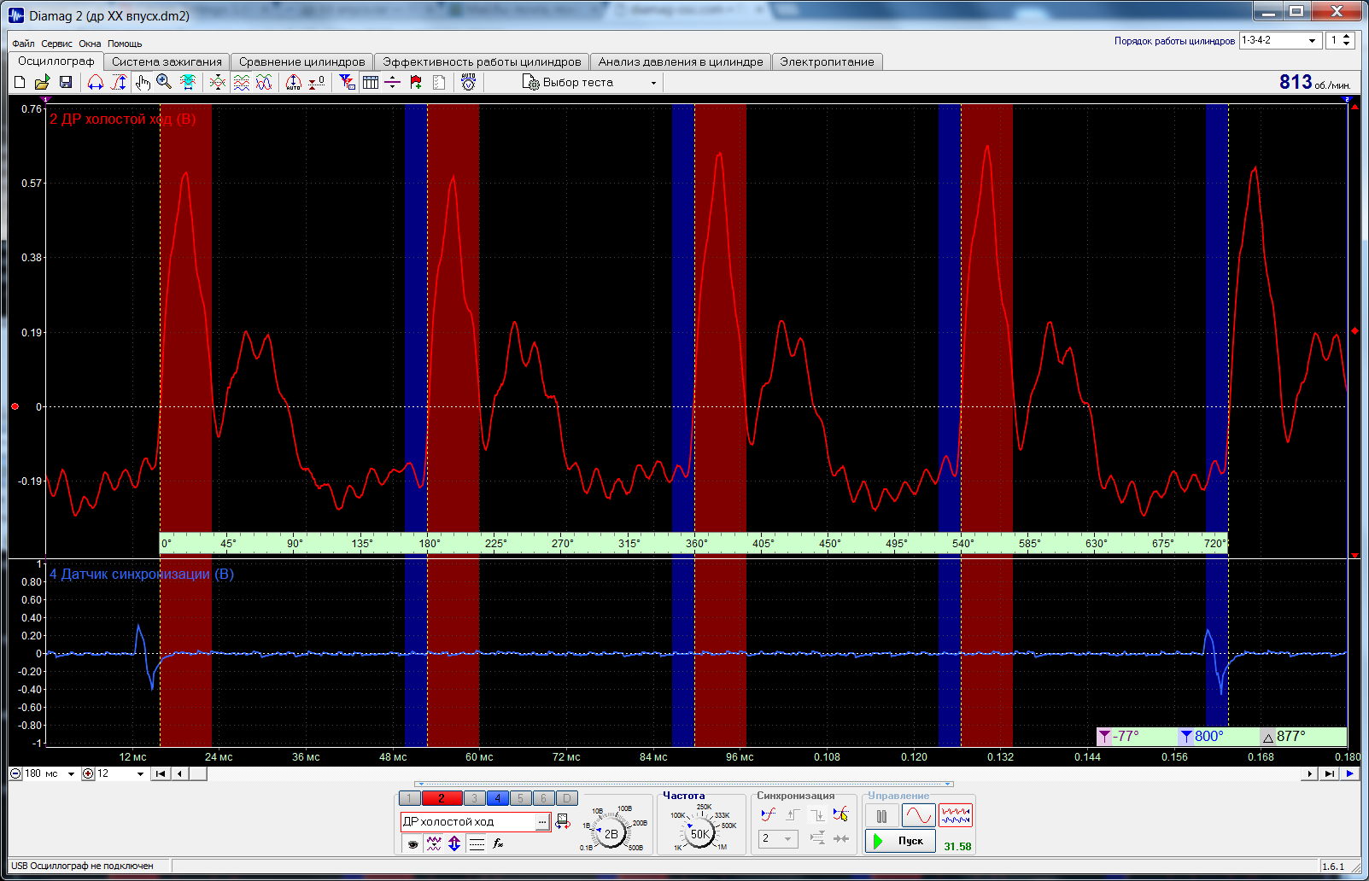1369x881 pixels.
Task: Open channel name browse ellipsis button
Action: click(542, 821)
